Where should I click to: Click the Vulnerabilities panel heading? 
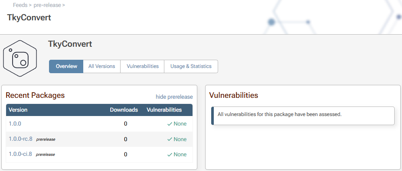click(x=234, y=96)
